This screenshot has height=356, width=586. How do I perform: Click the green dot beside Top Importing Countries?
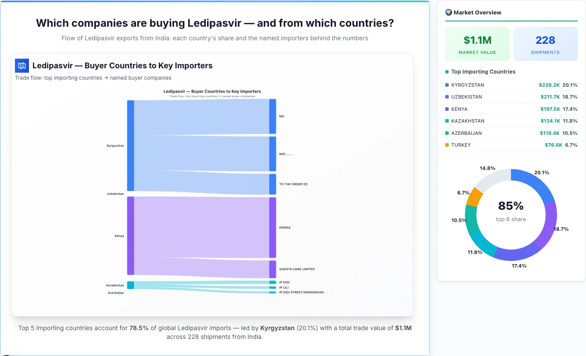(448, 71)
